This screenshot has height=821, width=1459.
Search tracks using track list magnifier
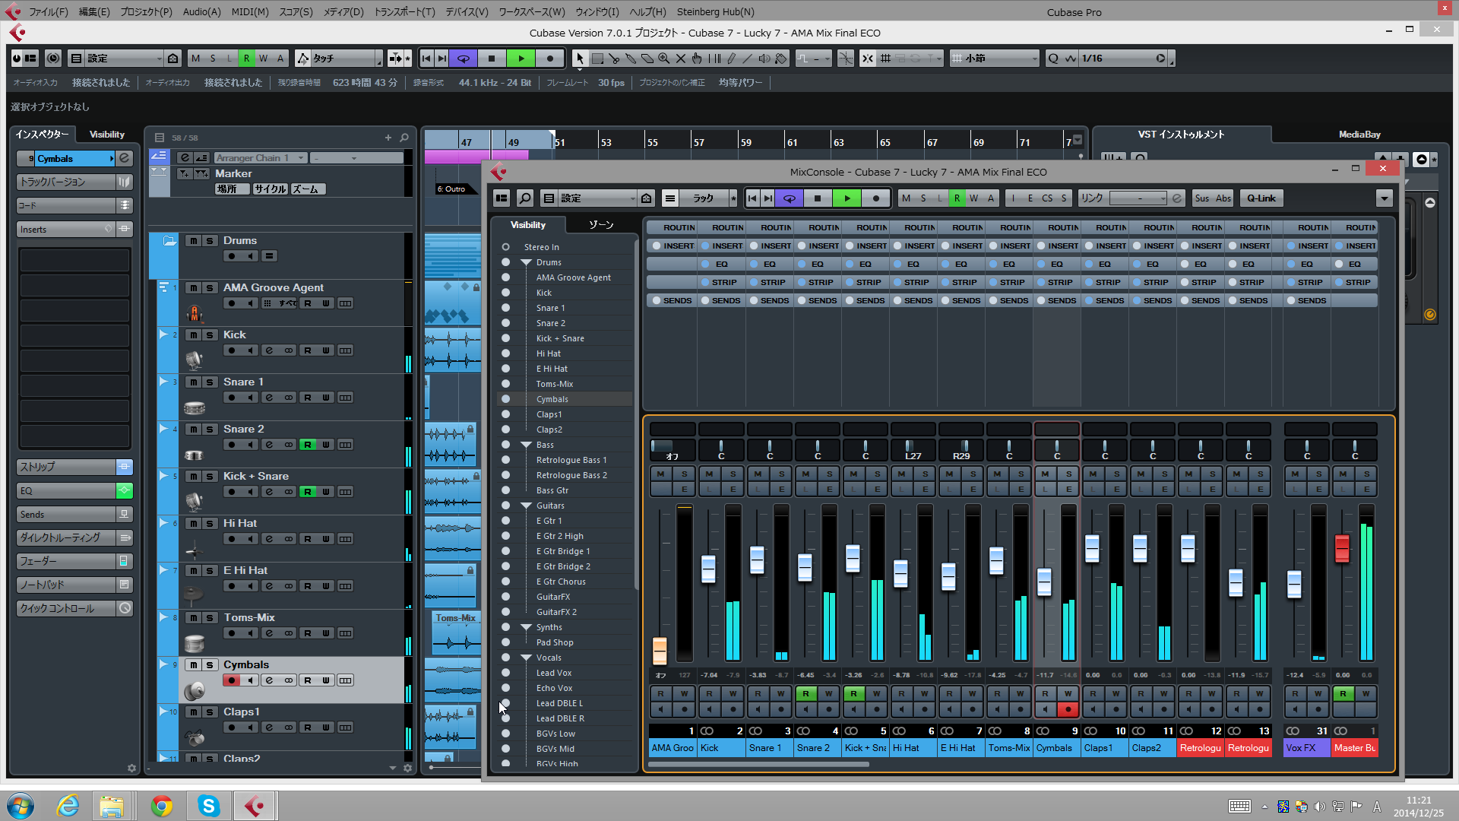click(404, 138)
